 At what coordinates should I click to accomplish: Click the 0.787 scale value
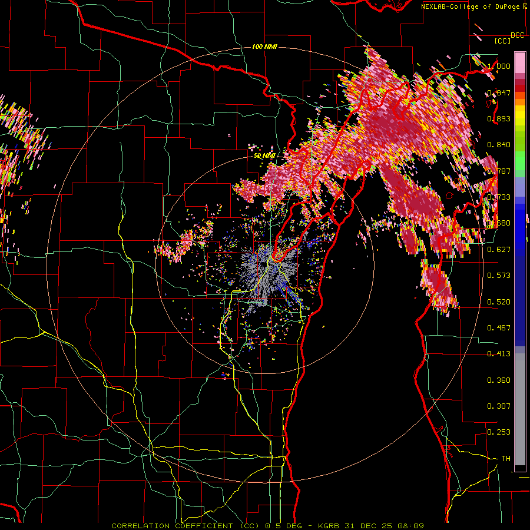(x=499, y=171)
